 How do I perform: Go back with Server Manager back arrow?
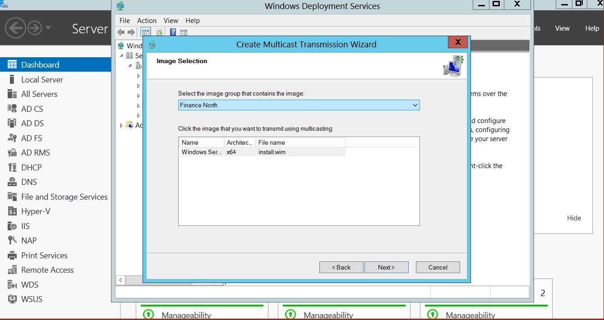pyautogui.click(x=15, y=28)
